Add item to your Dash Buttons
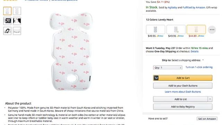The width and height of the screenshot is (222, 125). tap(183, 86)
